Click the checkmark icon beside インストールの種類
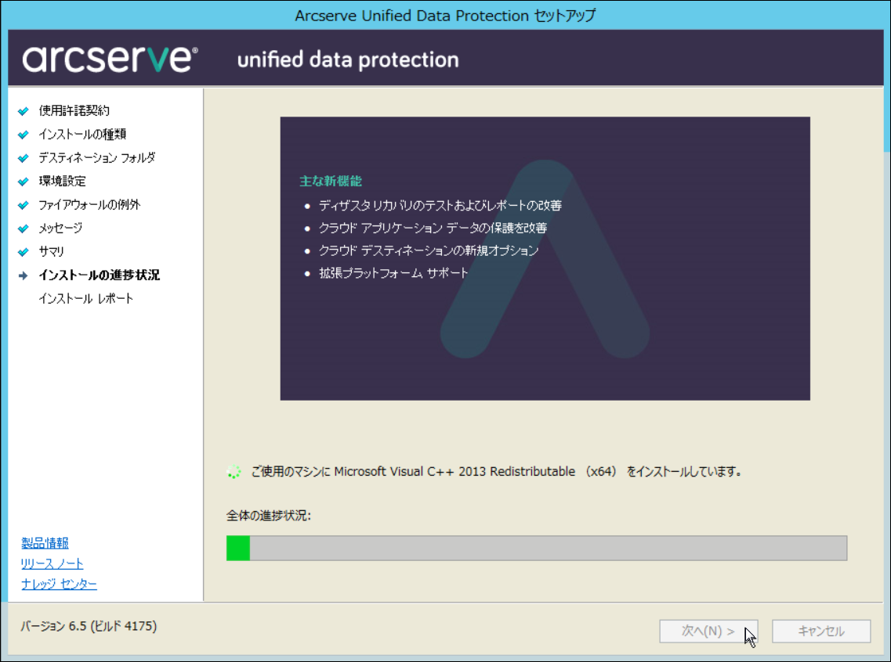 coord(24,135)
